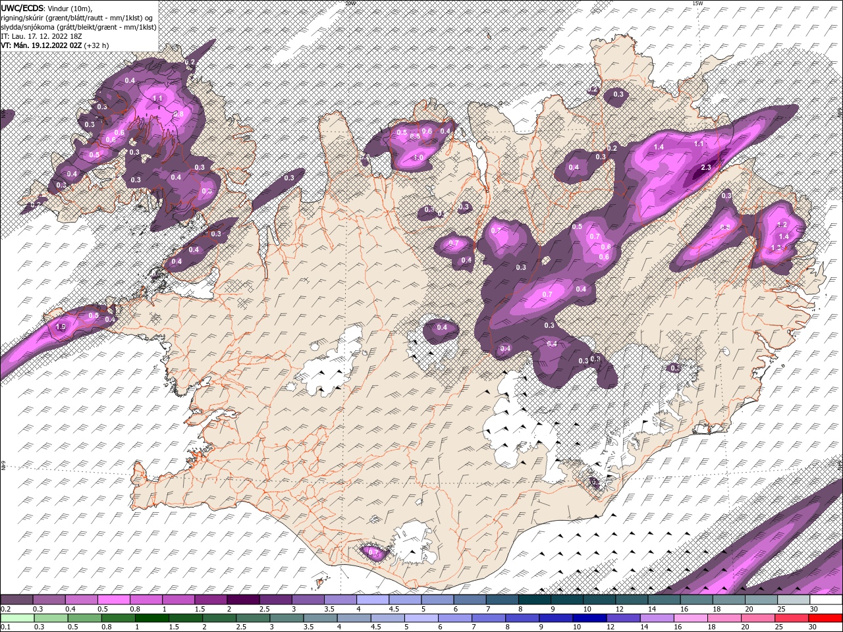This screenshot has width=843, height=632.
Task: Click the valid time 'VT: Mán. 19.12.2022 02Z'
Action: [41, 45]
